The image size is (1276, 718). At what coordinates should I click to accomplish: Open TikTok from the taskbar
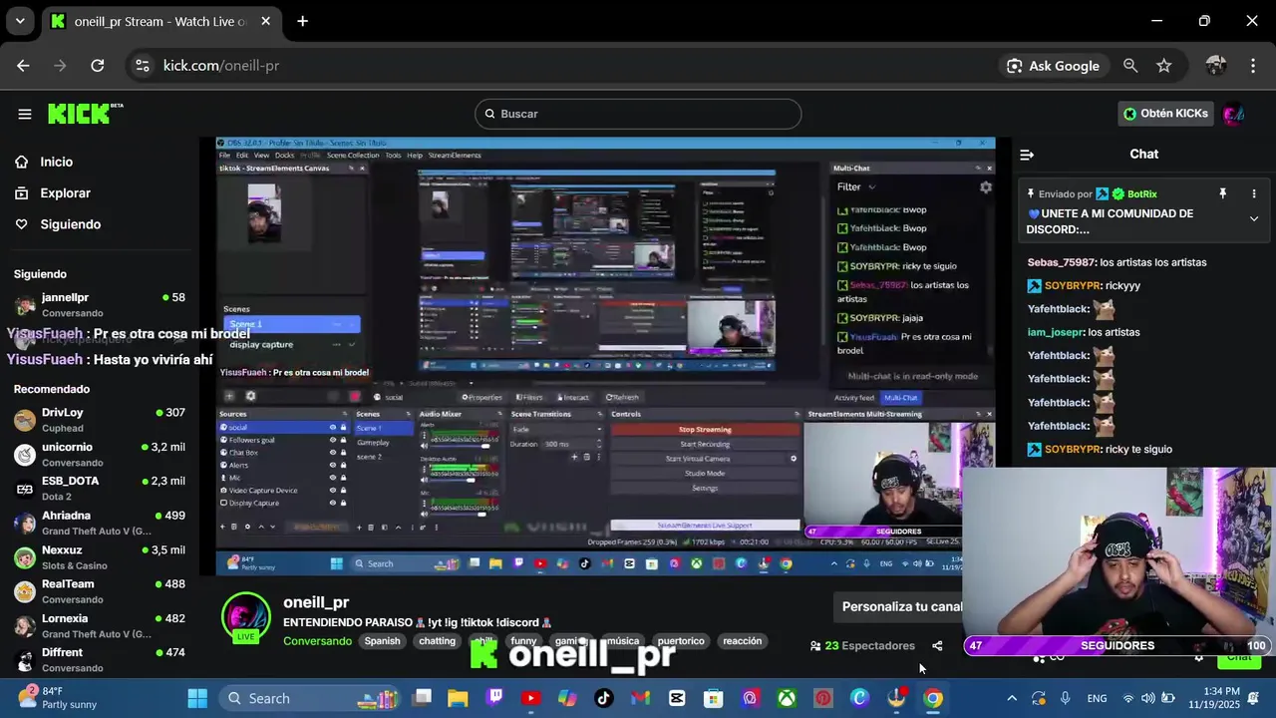pyautogui.click(x=604, y=698)
